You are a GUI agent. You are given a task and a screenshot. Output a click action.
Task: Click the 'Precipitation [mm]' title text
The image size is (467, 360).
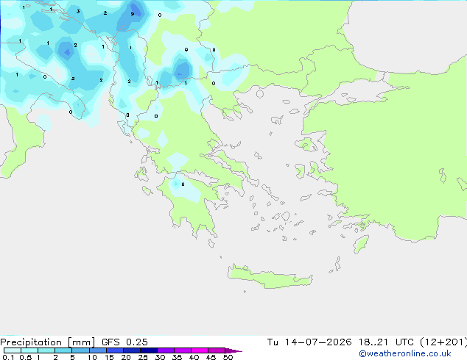(47, 342)
